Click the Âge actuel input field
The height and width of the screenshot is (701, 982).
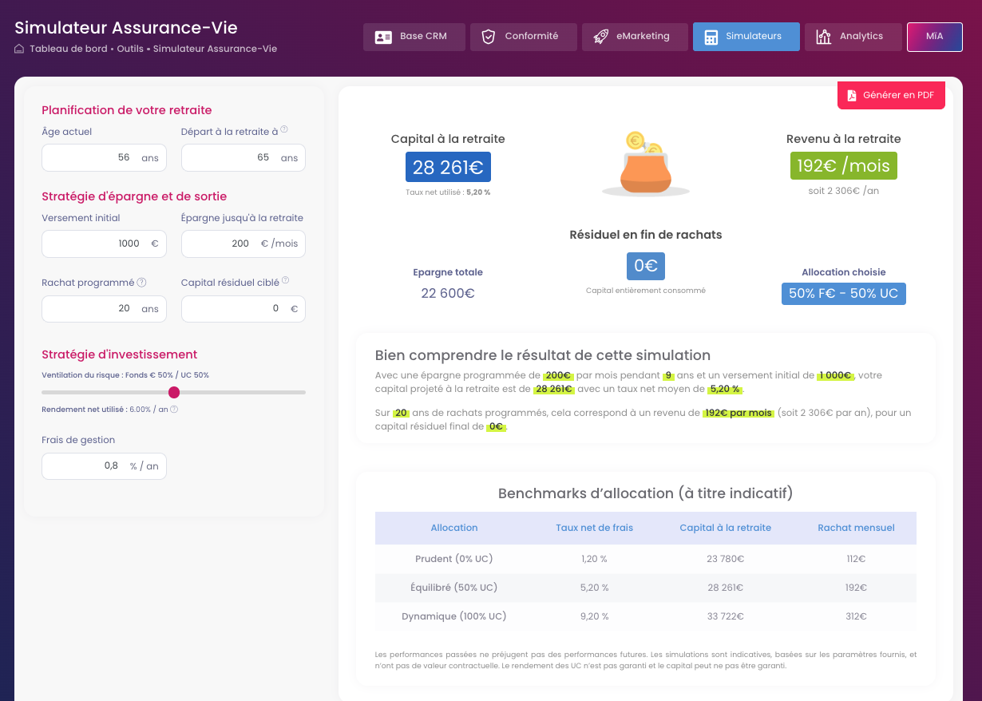104,157
